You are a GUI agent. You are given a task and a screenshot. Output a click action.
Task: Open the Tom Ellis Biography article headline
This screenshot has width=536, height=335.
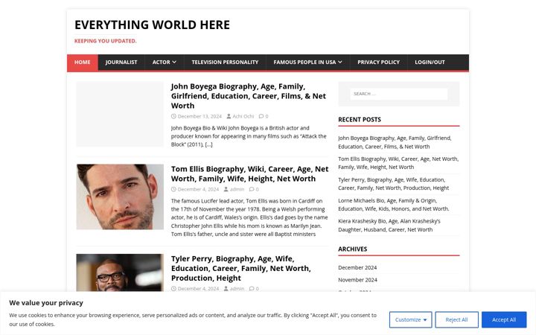249,173
